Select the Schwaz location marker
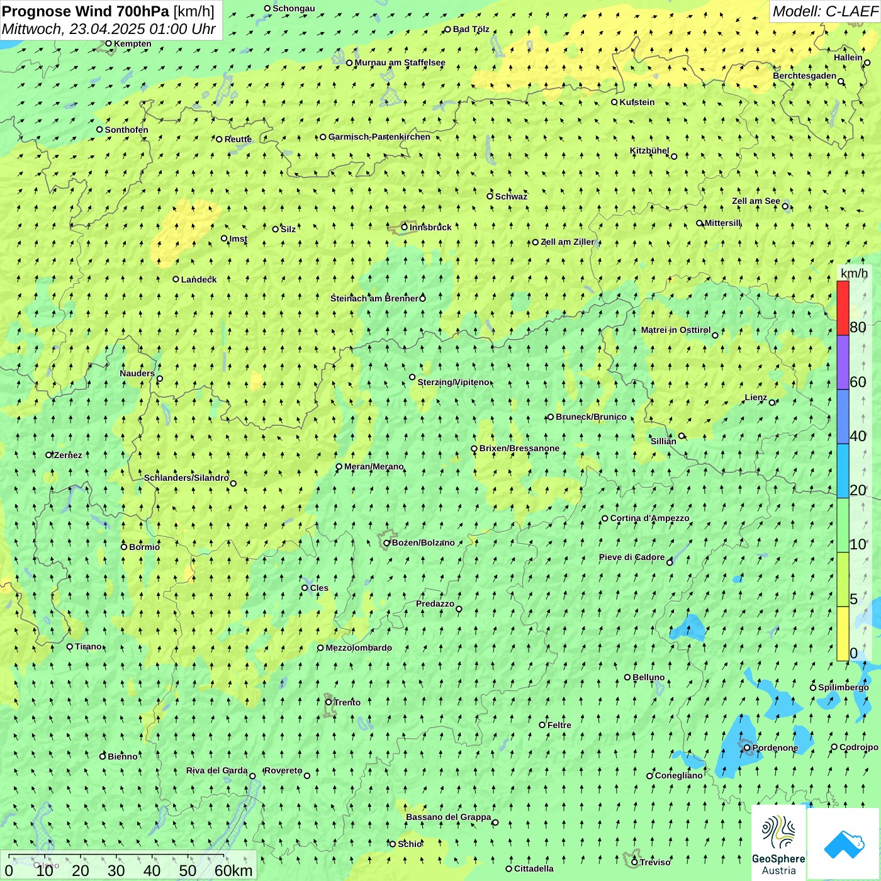 point(490,196)
